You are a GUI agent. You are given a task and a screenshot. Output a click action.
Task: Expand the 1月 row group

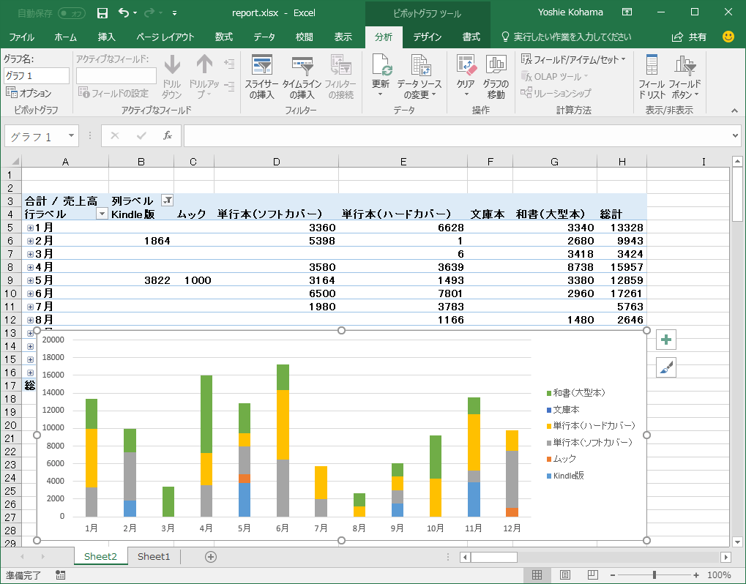click(30, 228)
